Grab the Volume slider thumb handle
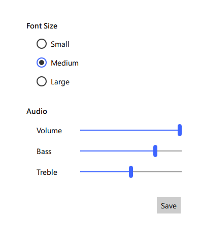 [x=180, y=130]
